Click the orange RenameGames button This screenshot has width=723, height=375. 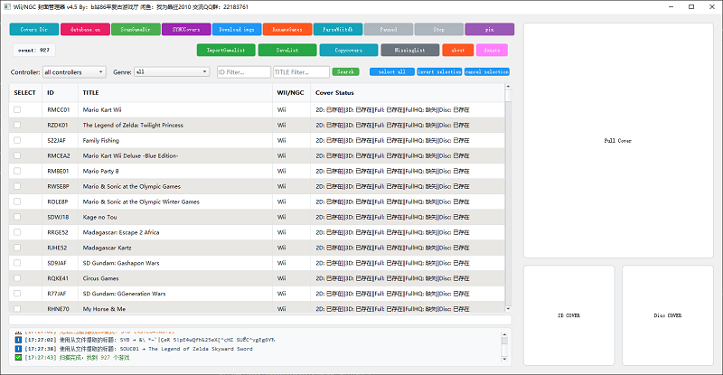(x=287, y=30)
